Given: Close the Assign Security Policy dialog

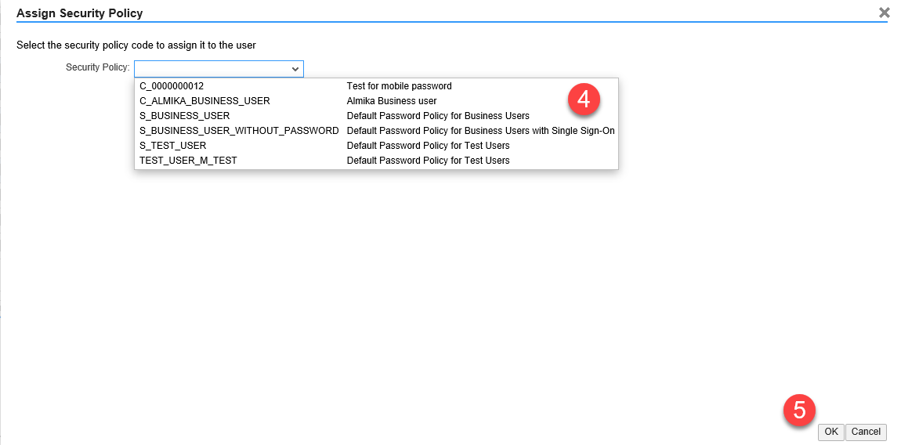Looking at the screenshot, I should click(x=884, y=13).
